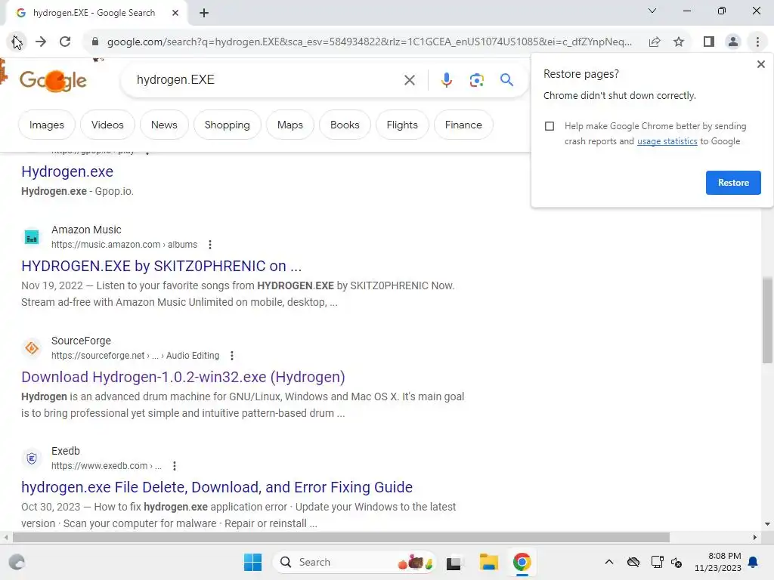
Task: Share this page from the address bar
Action: tap(655, 42)
